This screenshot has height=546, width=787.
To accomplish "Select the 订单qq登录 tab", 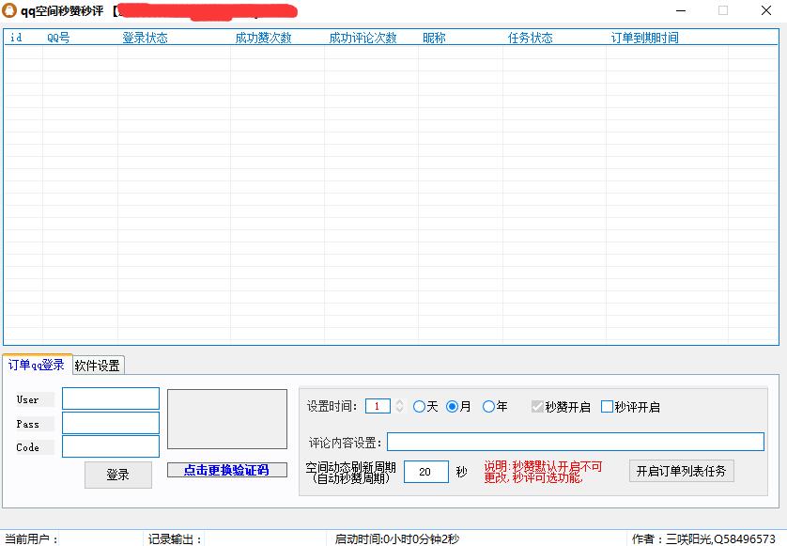I will 37,365.
